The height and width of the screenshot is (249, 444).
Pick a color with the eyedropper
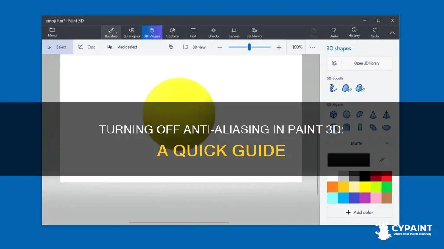382,160
